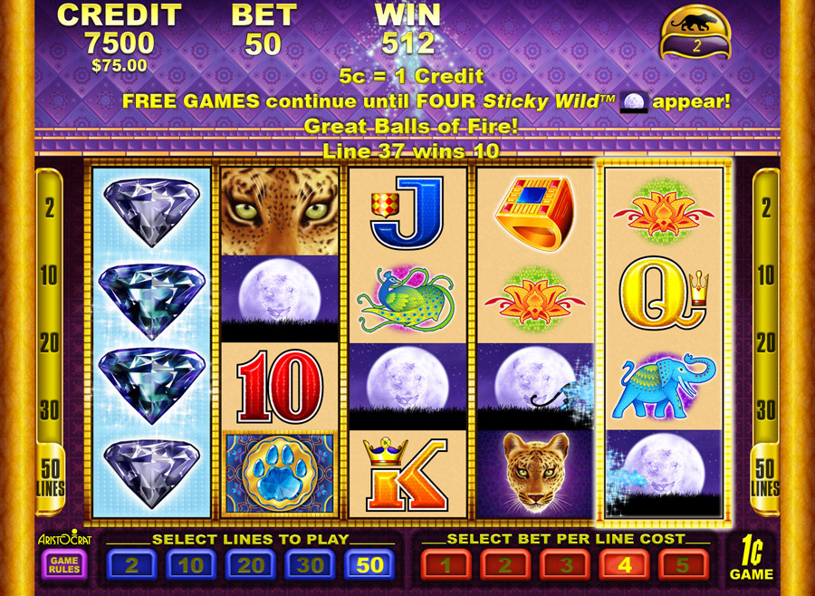The height and width of the screenshot is (596, 815).
Task: Open the Game Rules button
Action: pos(64,565)
